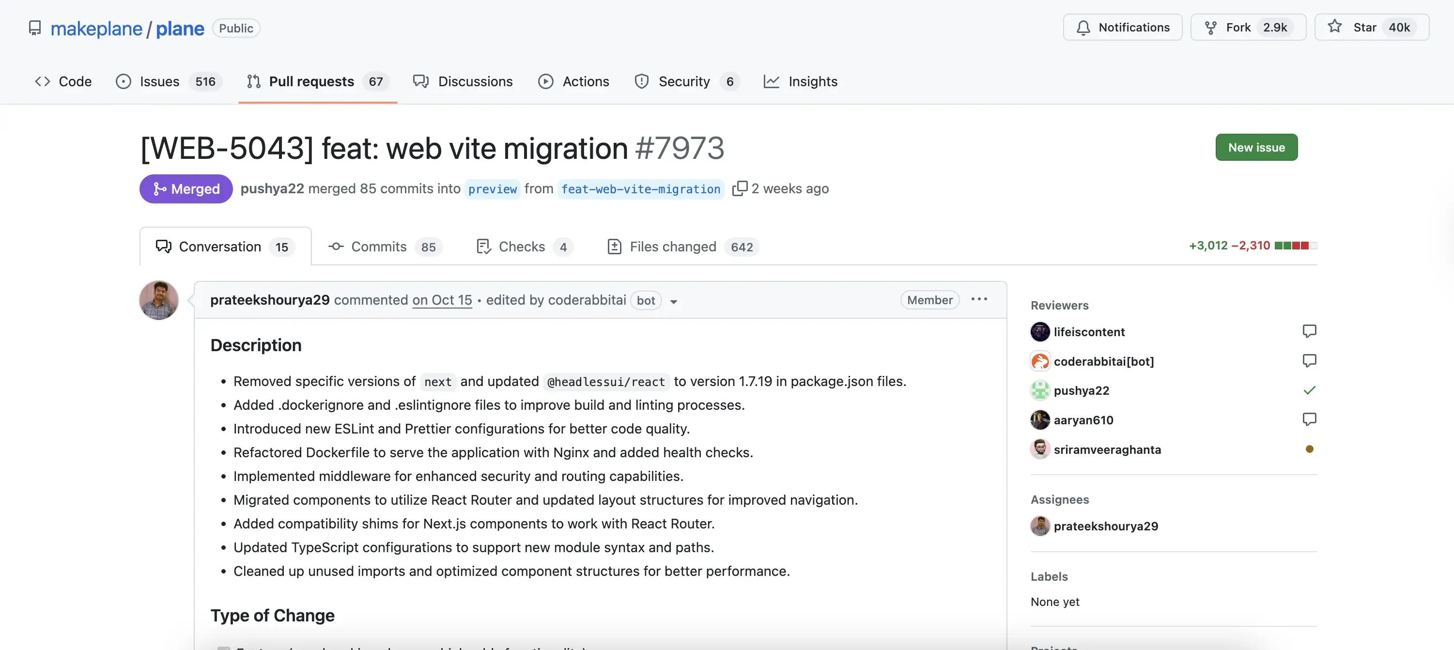Click the repository book icon beside makeplane

pyautogui.click(x=35, y=28)
